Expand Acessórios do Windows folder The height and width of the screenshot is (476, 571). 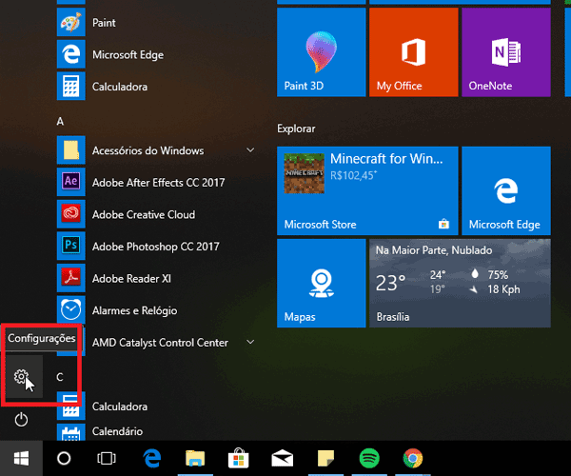tap(157, 150)
